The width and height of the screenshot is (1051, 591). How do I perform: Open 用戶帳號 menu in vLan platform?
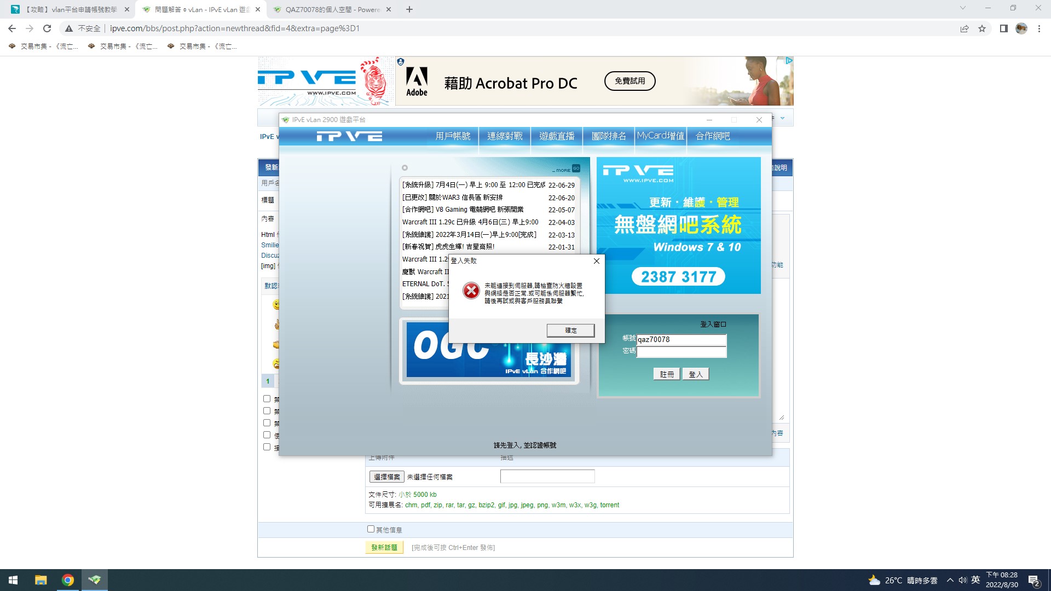pyautogui.click(x=453, y=136)
